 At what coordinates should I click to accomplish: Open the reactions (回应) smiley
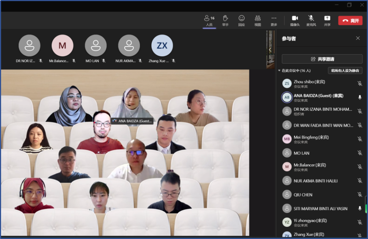[242, 20]
